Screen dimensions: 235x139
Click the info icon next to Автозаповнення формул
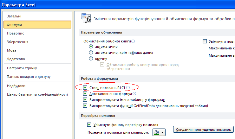point(134,94)
